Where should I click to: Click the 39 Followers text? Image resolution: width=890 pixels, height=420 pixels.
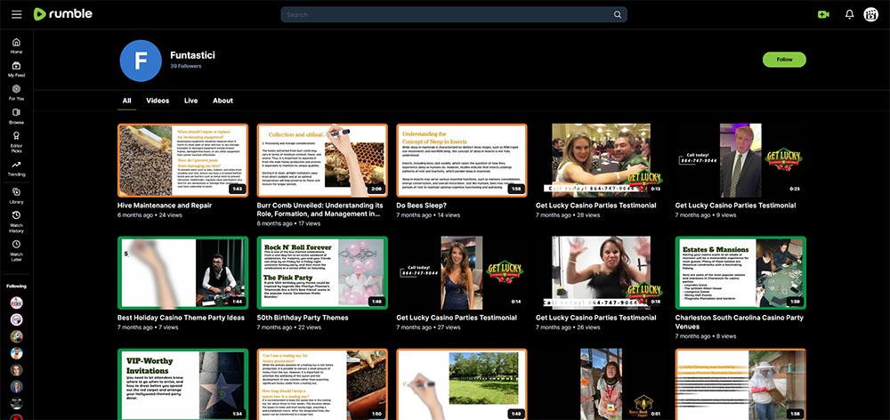(186, 67)
